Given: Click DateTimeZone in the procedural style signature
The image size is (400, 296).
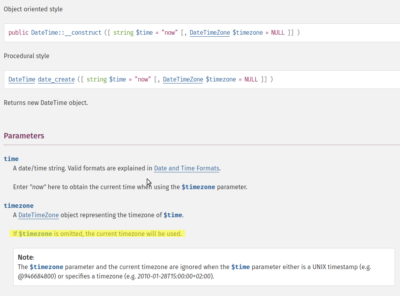Looking at the screenshot, I should pyautogui.click(x=183, y=79).
